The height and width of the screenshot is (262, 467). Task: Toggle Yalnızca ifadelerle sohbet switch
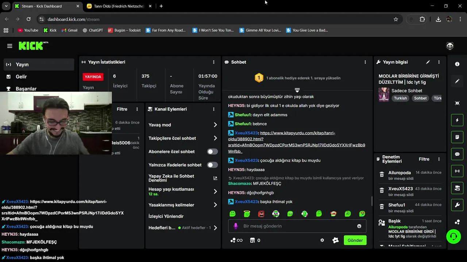[x=212, y=165]
